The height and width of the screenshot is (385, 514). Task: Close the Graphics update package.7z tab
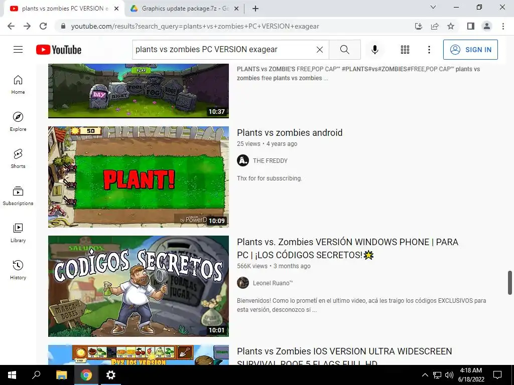pos(236,9)
